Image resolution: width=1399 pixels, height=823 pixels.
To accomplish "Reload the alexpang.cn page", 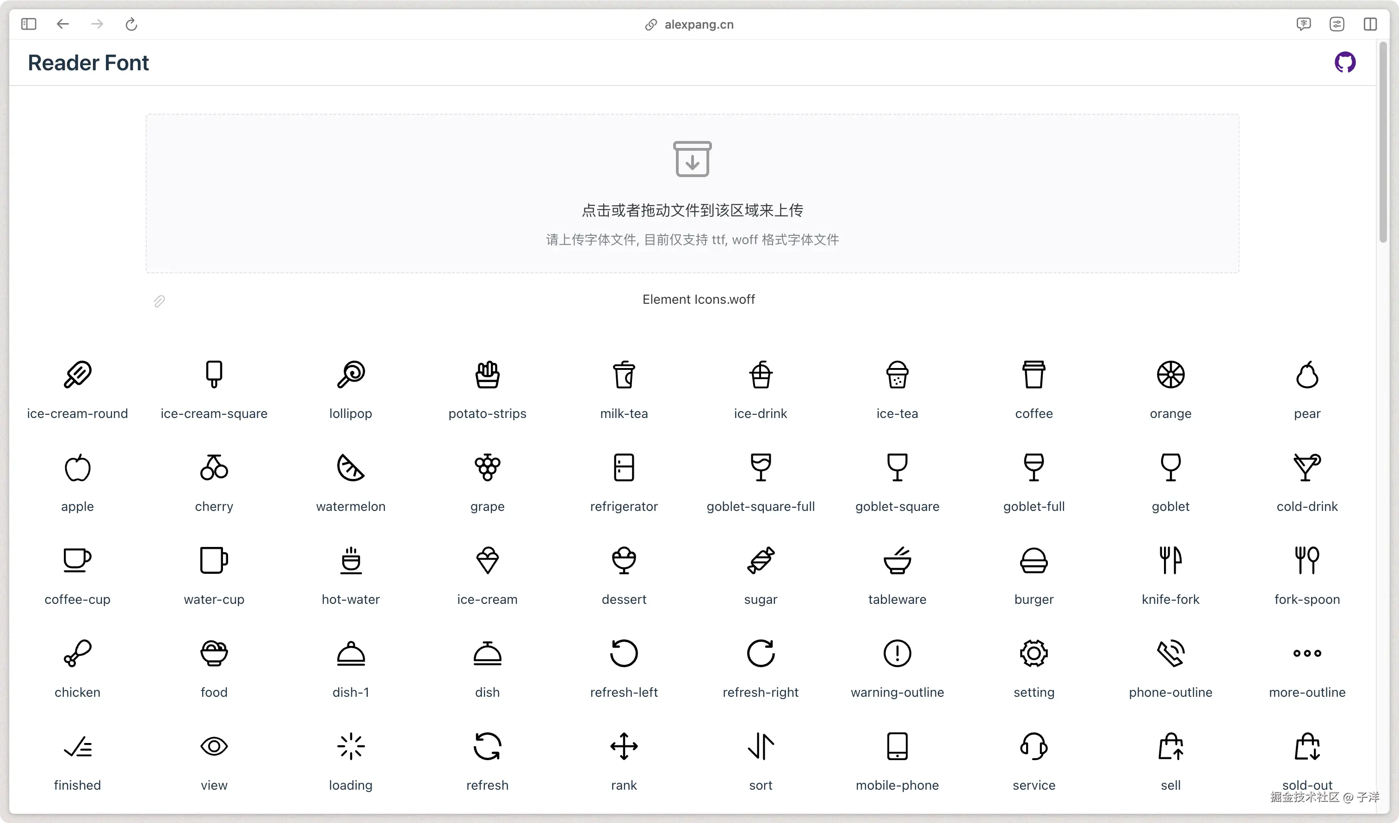I will click(x=131, y=24).
